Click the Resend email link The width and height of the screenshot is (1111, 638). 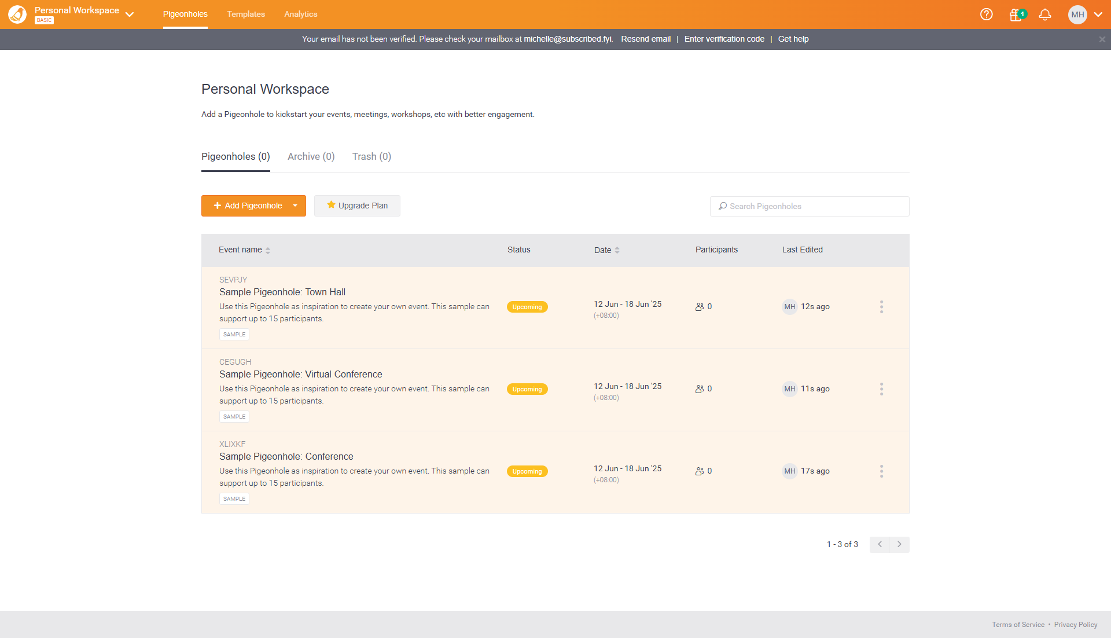click(646, 39)
